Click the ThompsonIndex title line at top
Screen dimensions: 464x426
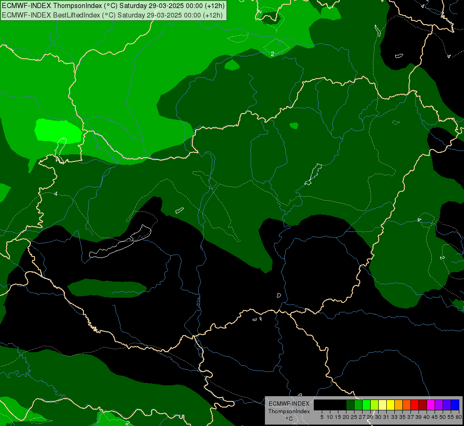point(113,6)
